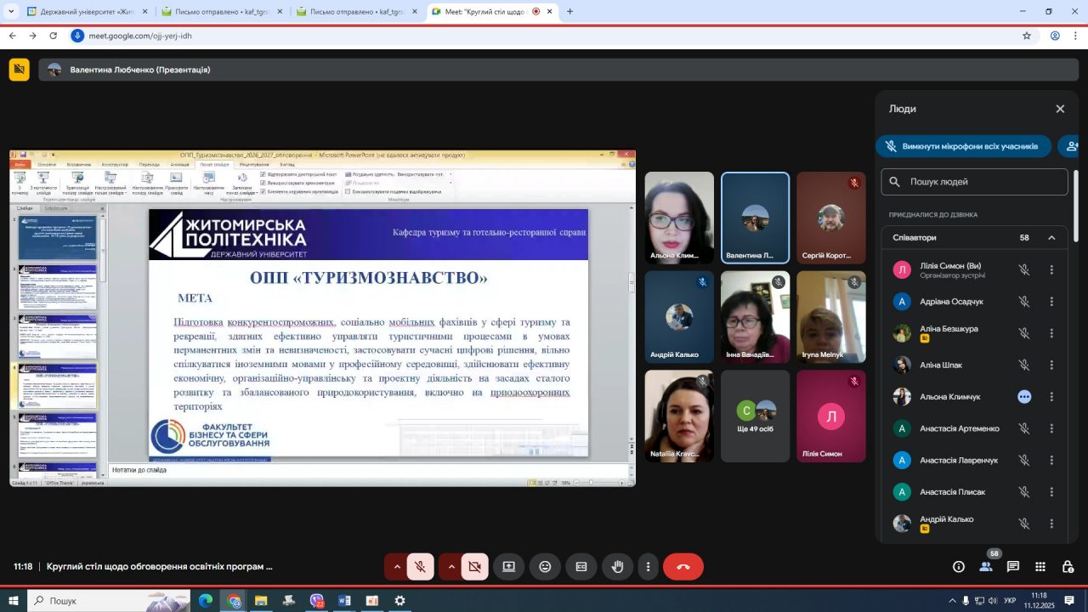This screenshot has width=1088, height=612.
Task: Open the activities grid icon
Action: 1040,567
